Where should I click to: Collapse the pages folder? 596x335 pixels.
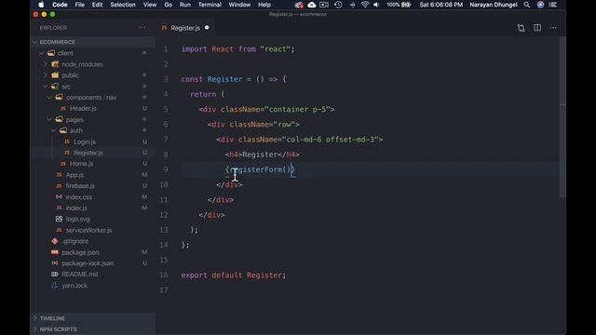click(x=49, y=120)
